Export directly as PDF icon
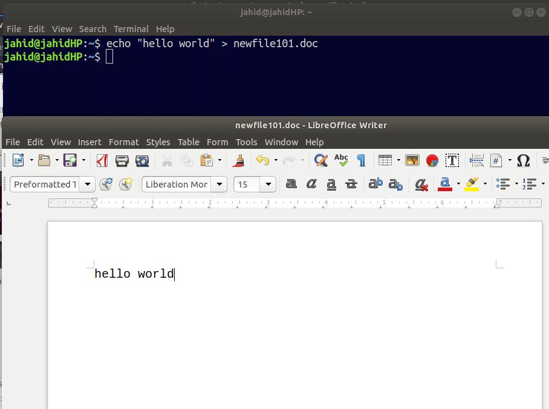The width and height of the screenshot is (549, 409). pos(102,160)
